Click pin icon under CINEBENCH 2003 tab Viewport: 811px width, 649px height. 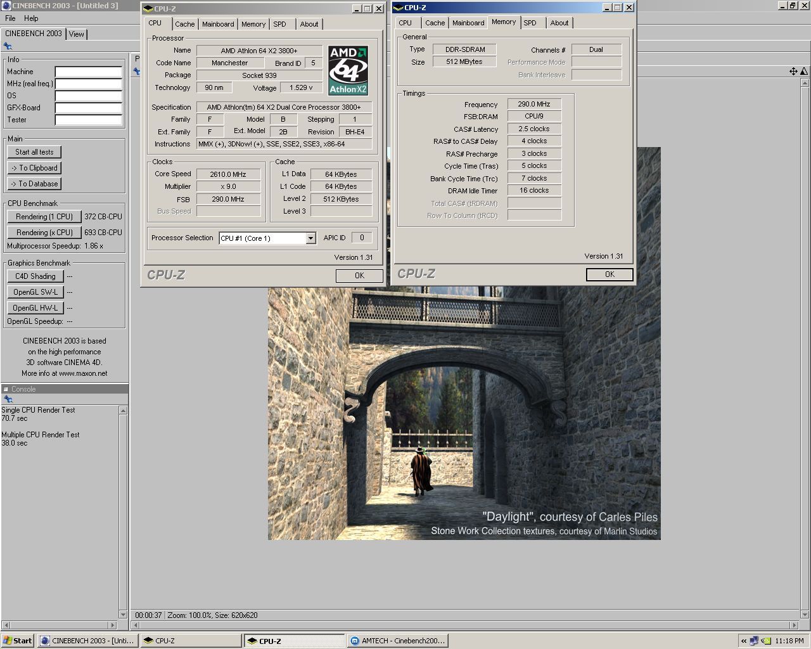8,46
